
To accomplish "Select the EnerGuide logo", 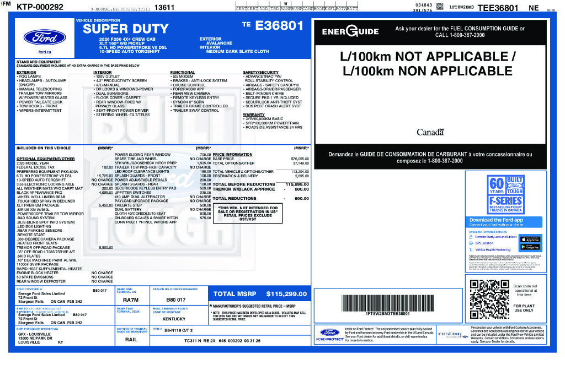I will click(x=350, y=31).
